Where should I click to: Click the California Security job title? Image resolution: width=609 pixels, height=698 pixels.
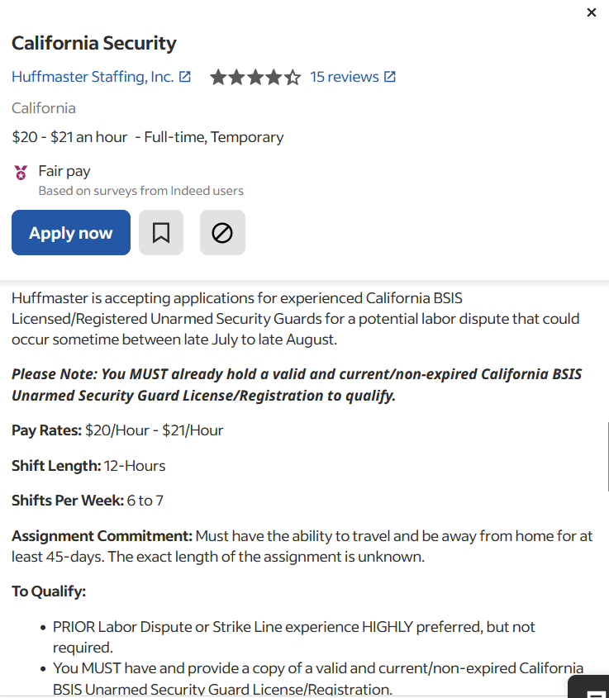94,43
